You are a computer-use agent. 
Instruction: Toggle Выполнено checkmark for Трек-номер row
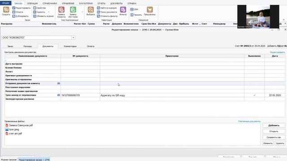(254, 95)
